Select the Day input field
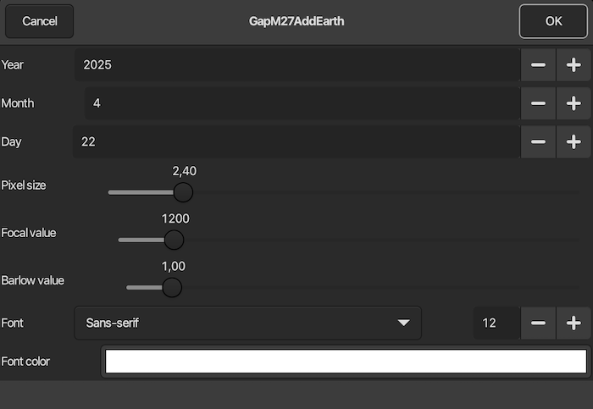593x409 pixels. (296, 141)
